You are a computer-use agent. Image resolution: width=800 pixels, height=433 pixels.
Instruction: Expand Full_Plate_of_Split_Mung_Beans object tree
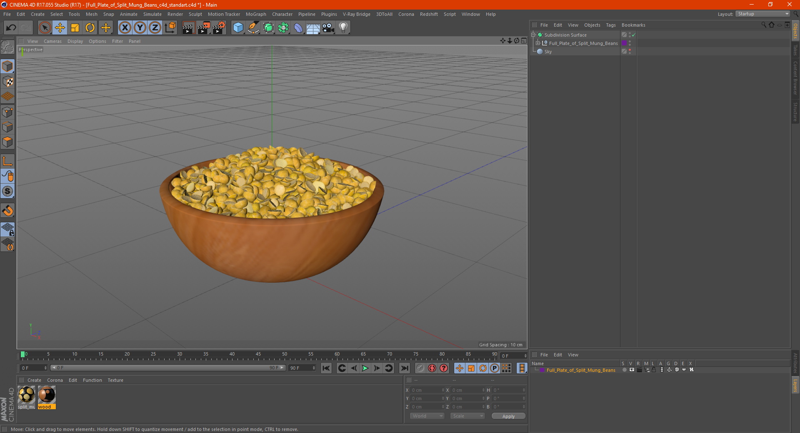(538, 43)
